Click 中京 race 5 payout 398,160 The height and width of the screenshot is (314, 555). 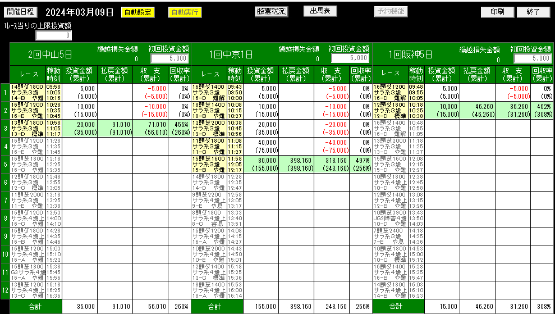point(296,164)
